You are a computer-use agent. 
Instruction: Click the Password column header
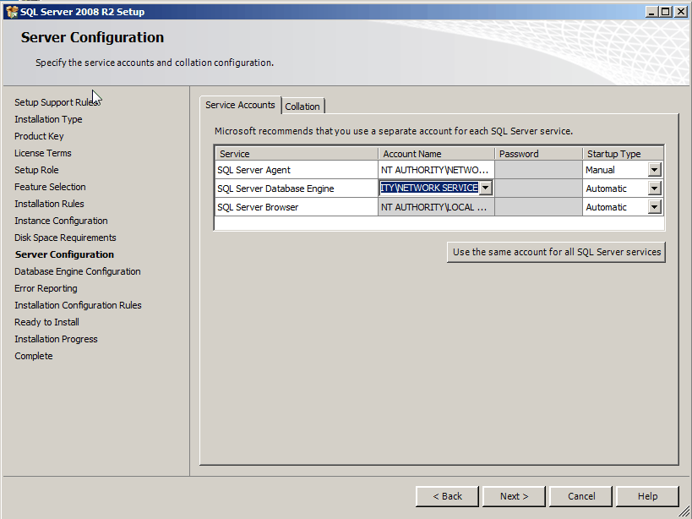click(x=539, y=154)
